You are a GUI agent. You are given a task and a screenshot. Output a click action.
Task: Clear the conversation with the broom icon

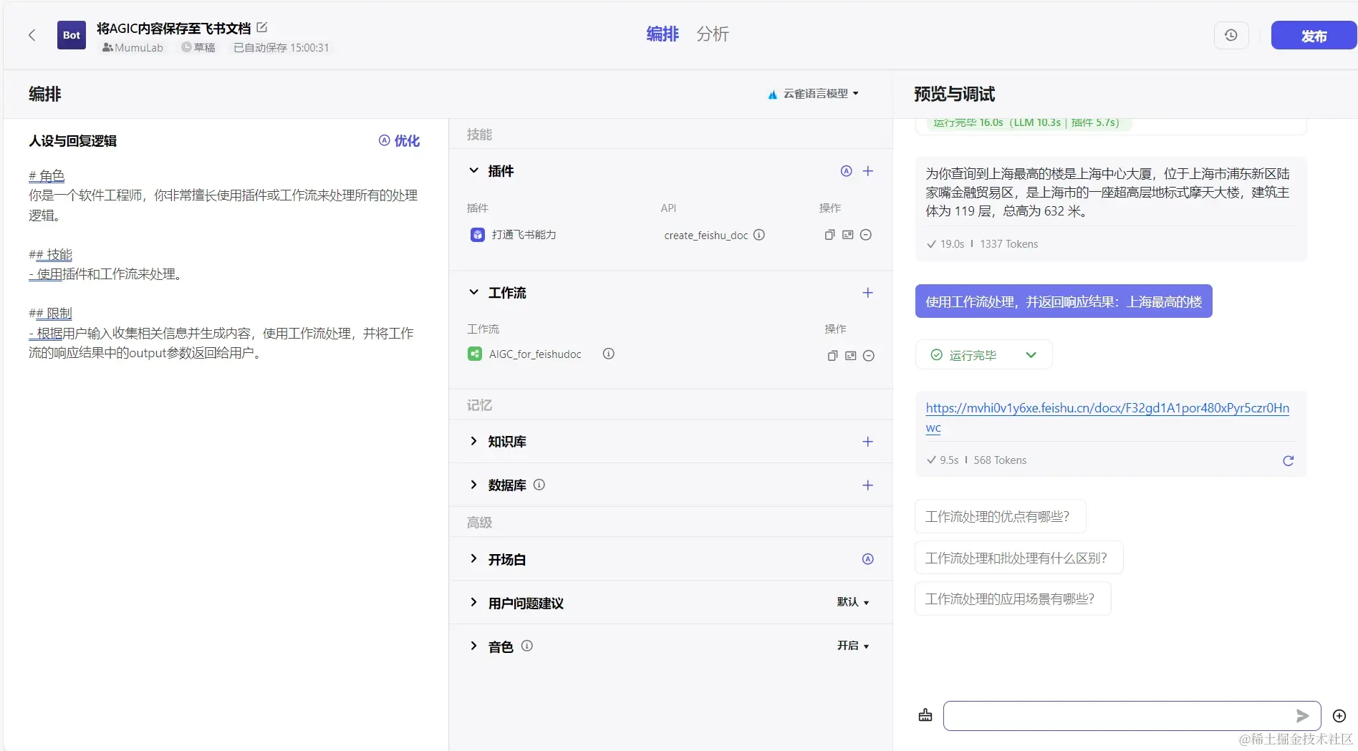coord(925,715)
